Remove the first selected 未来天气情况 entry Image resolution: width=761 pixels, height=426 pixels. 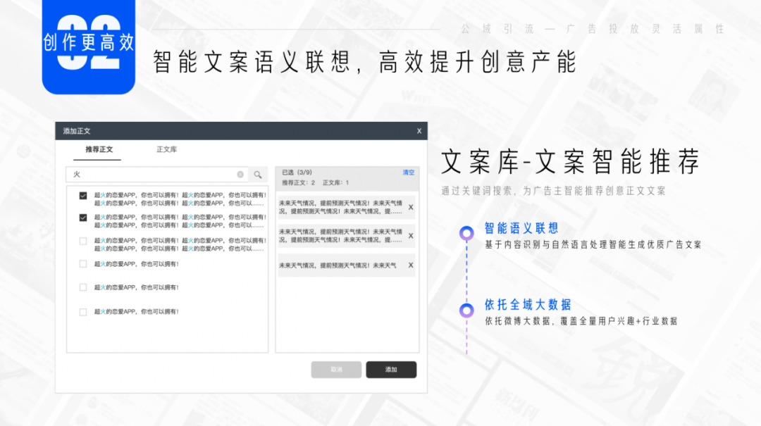click(x=411, y=207)
